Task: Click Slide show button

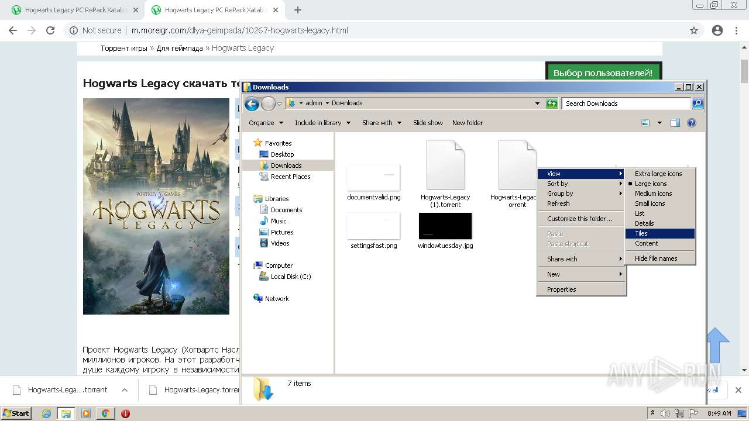Action: coord(428,123)
